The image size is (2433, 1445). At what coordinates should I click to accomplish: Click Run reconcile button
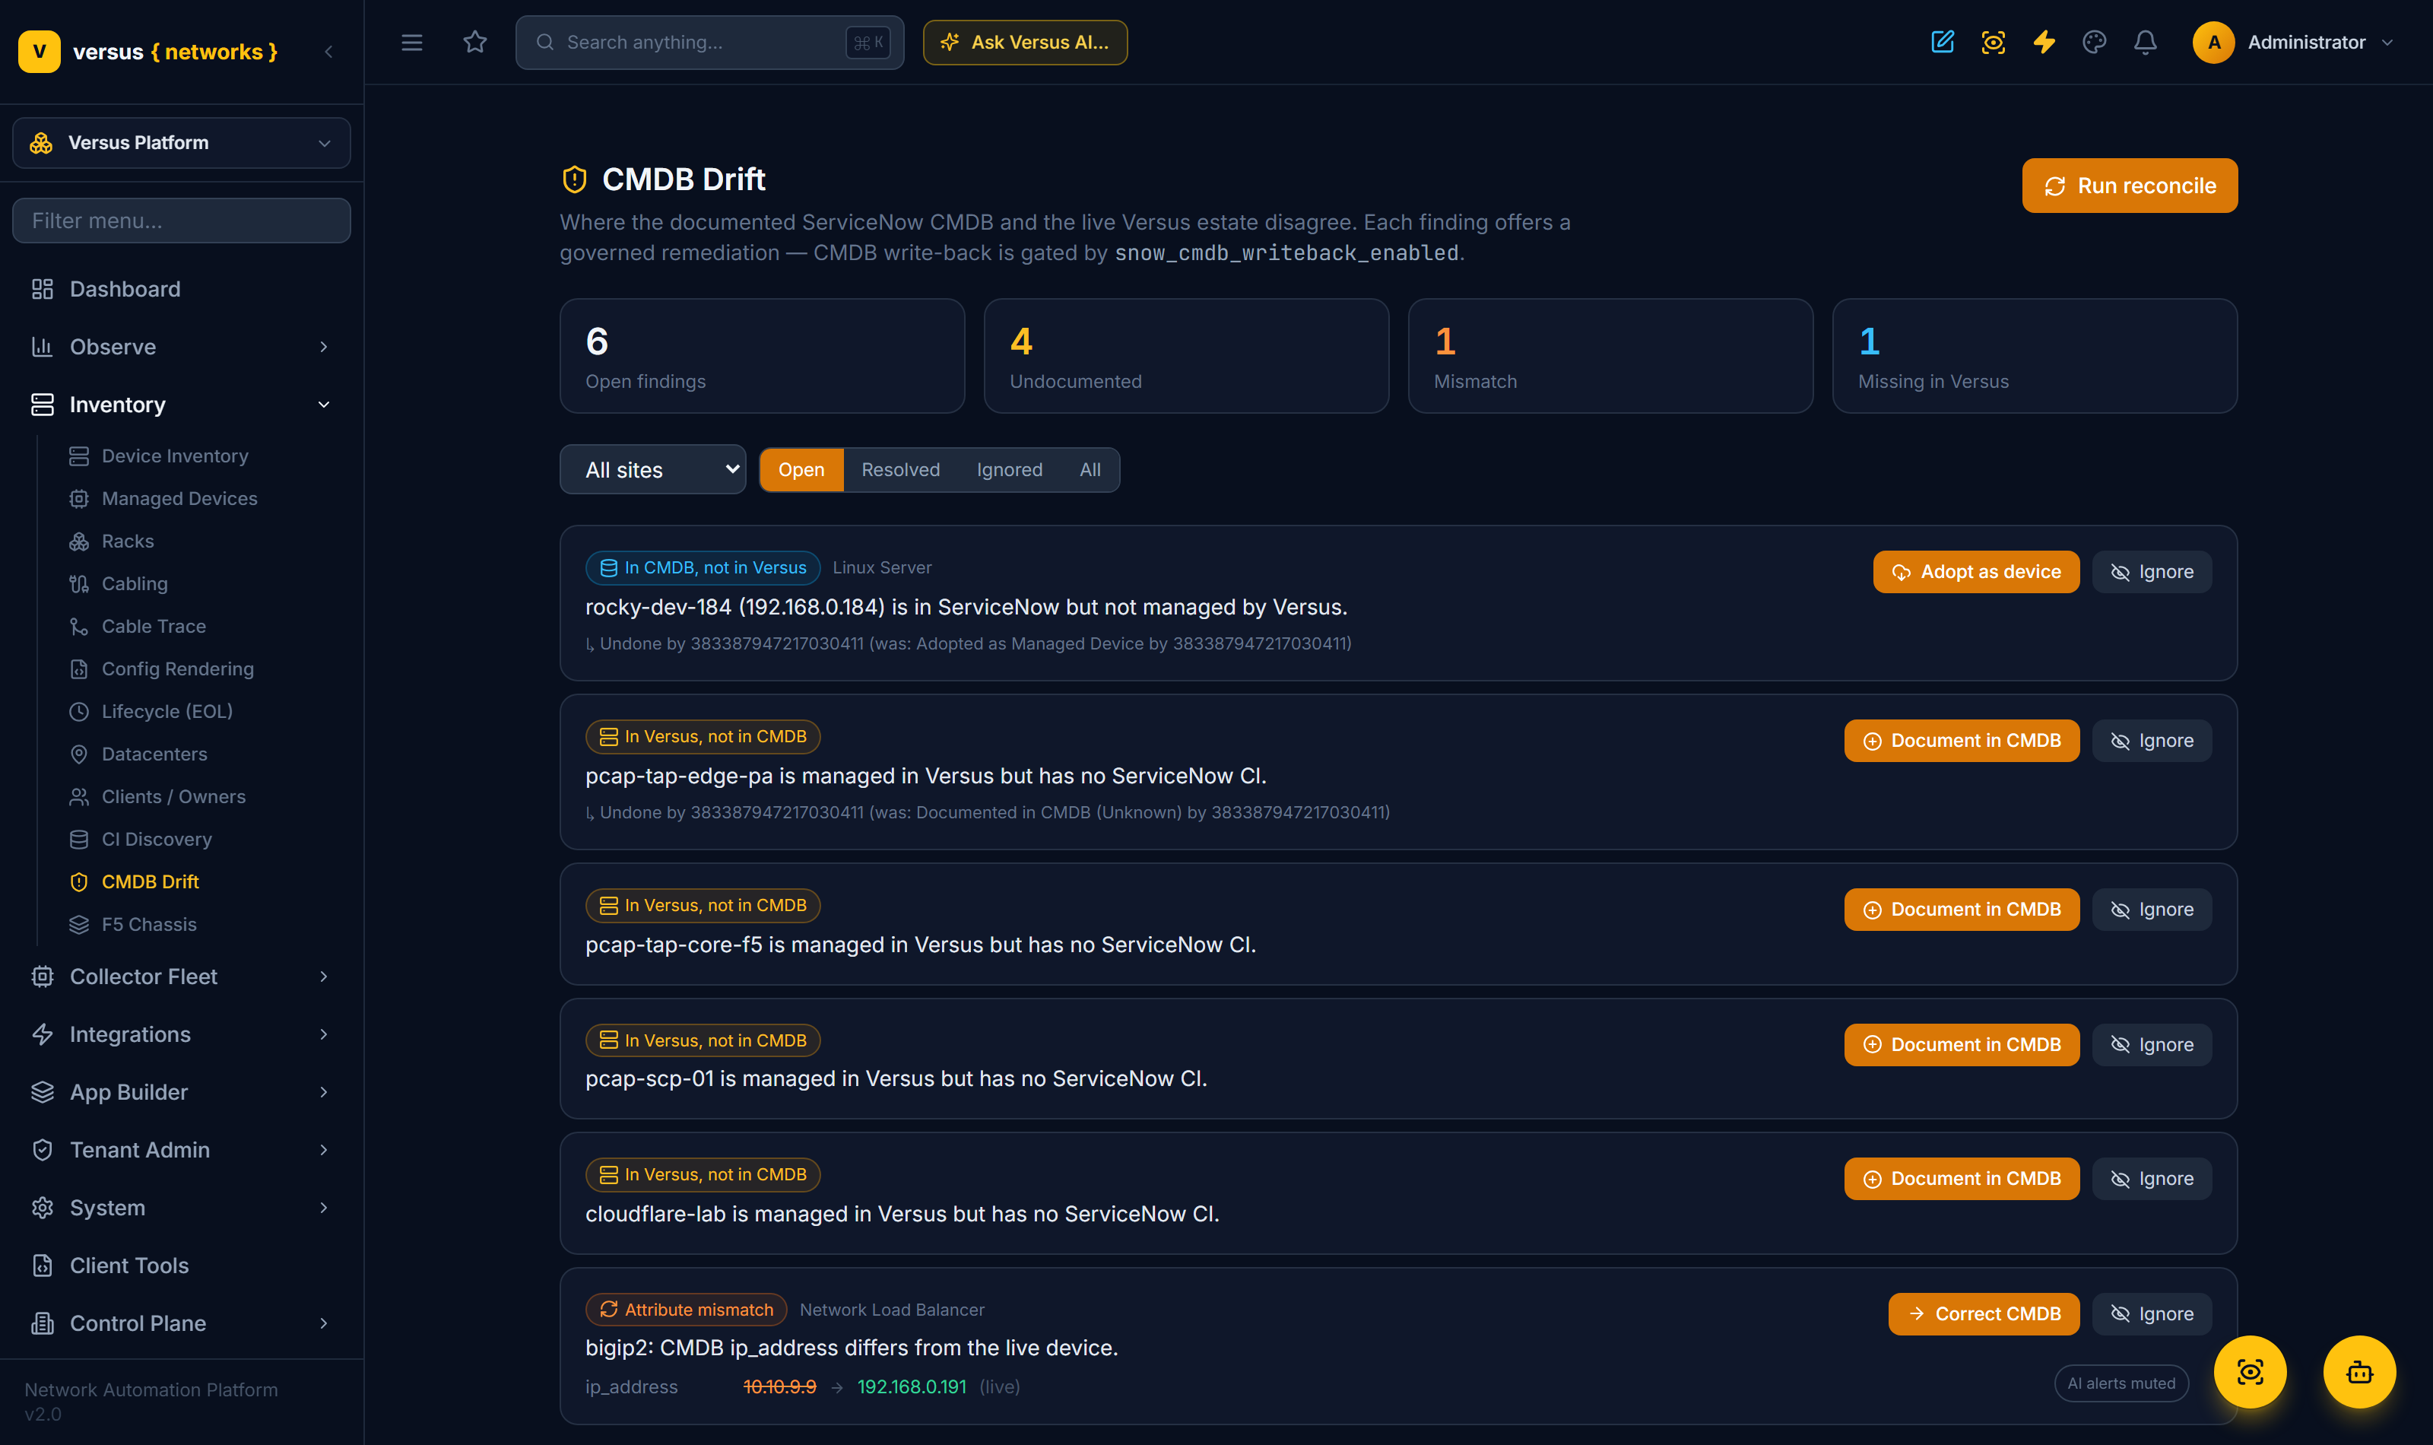point(2130,185)
